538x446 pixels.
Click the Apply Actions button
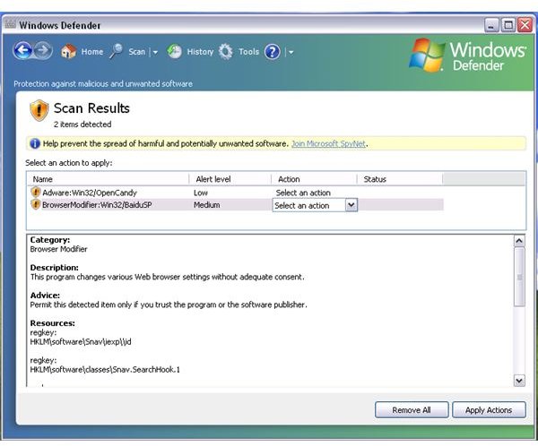(489, 410)
